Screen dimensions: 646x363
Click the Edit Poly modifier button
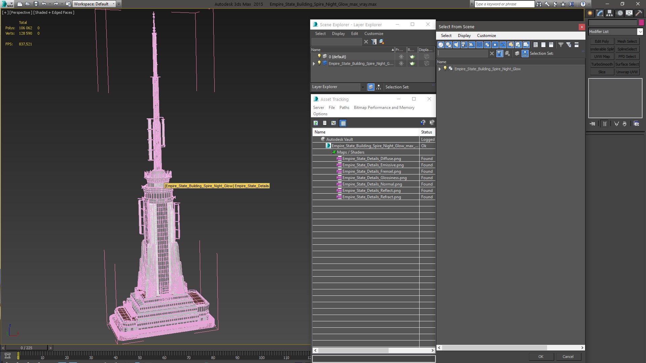tap(602, 41)
